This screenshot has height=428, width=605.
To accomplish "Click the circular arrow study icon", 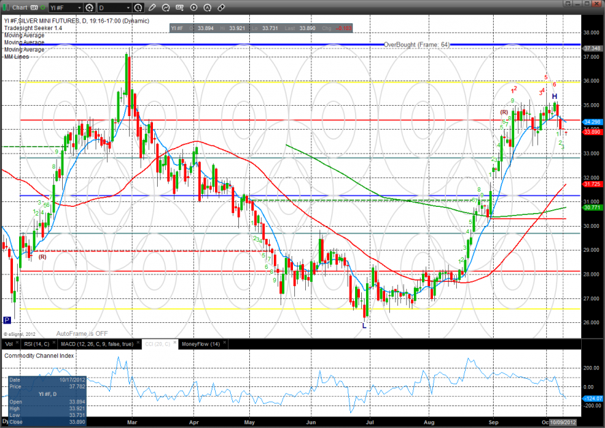I will click(166, 8).
